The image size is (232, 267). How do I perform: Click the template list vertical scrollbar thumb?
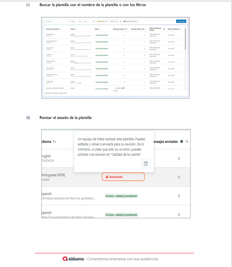coord(185,39)
